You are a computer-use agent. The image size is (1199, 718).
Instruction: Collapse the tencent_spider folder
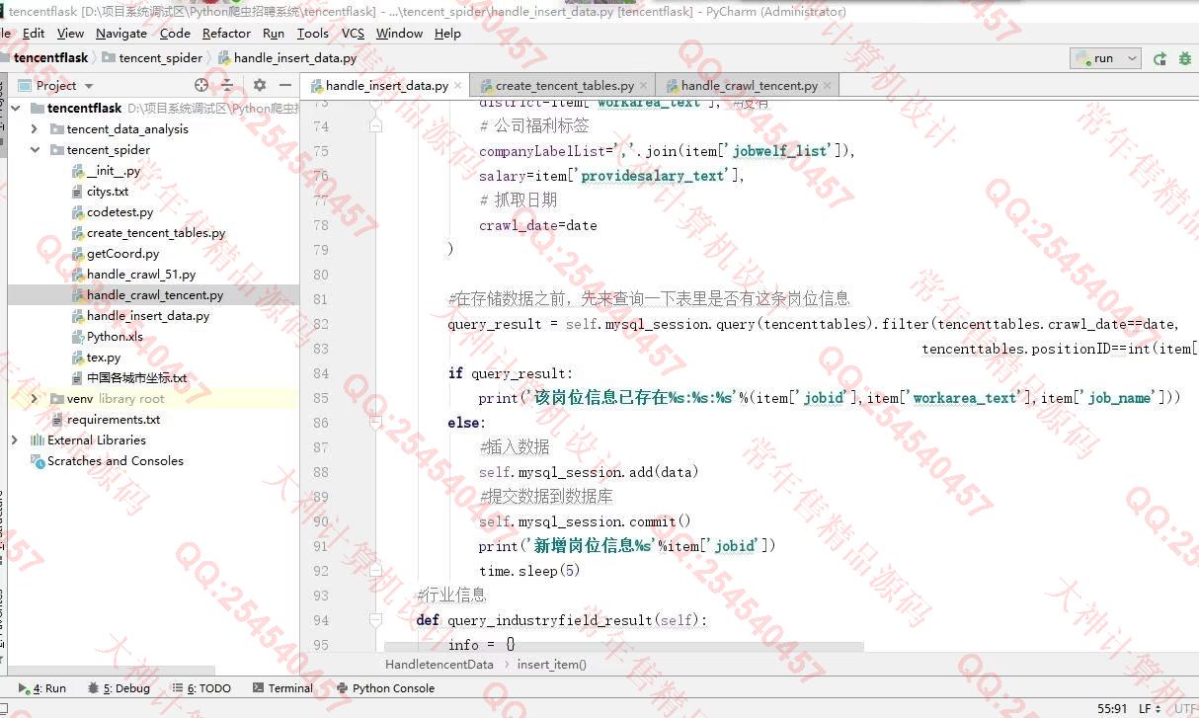pyautogui.click(x=35, y=149)
